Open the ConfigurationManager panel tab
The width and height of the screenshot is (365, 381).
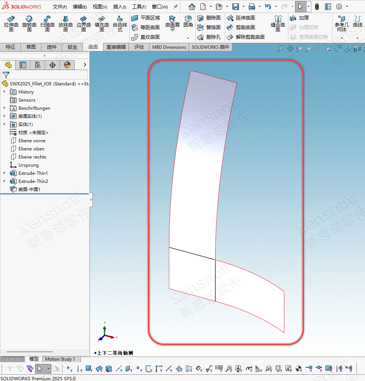(x=37, y=65)
